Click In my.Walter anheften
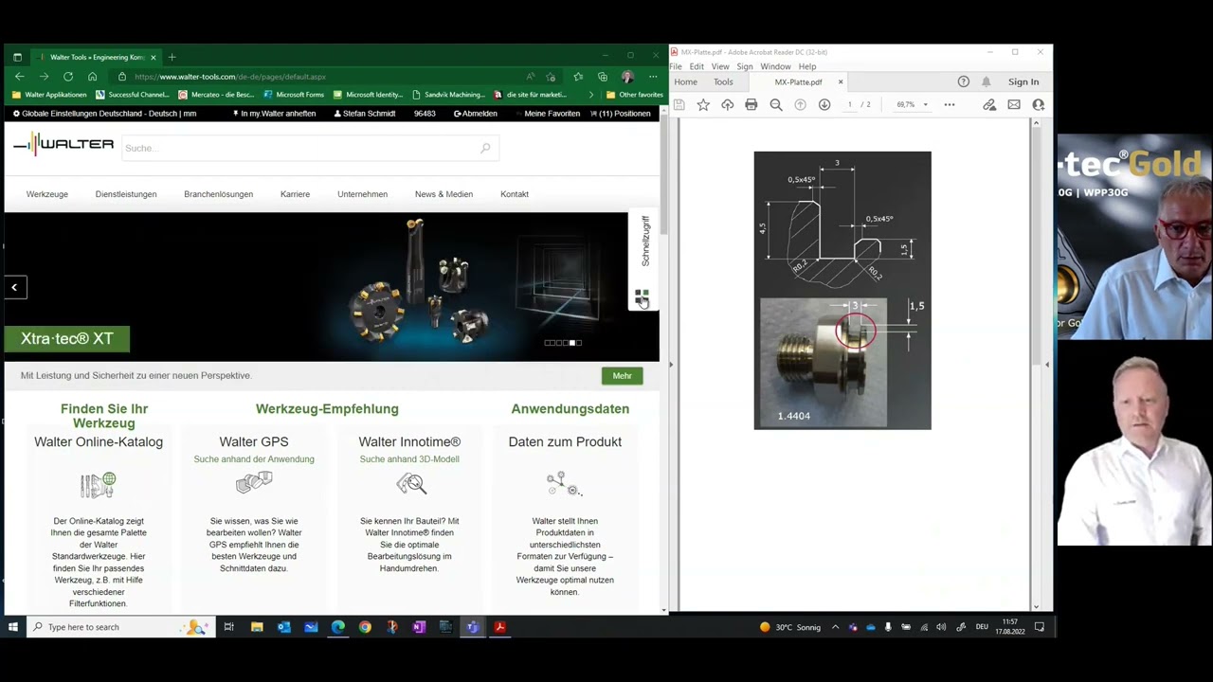This screenshot has width=1213, height=682. coord(274,114)
